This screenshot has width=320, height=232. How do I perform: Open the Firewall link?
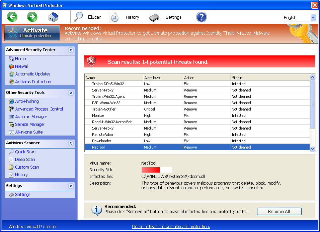22,66
